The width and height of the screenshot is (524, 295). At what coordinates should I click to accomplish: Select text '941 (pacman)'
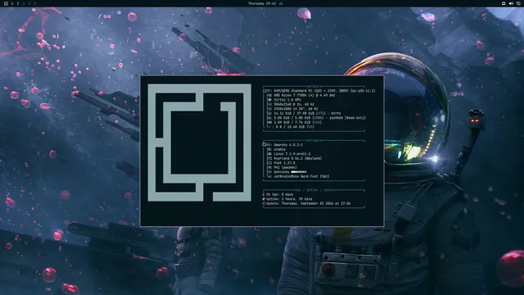coord(286,167)
